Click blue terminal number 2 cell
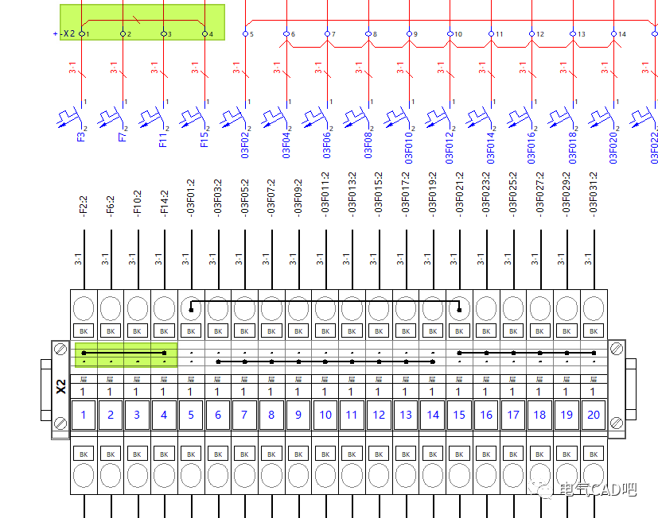 pos(111,415)
